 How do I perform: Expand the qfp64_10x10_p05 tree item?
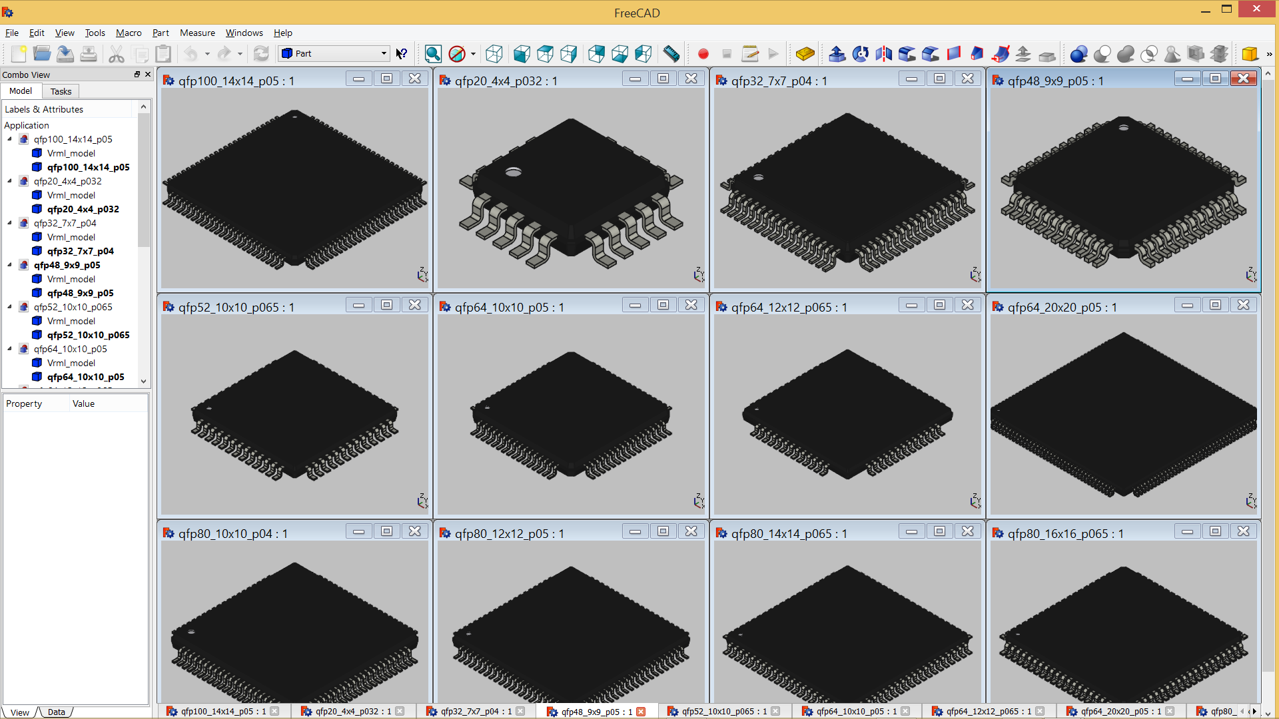pyautogui.click(x=9, y=349)
